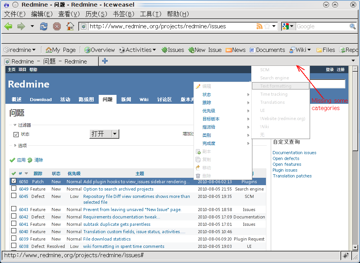Screen dimensions: 360x263
Task: Switch to the 路线图 roadmap tab
Action: 86,100
